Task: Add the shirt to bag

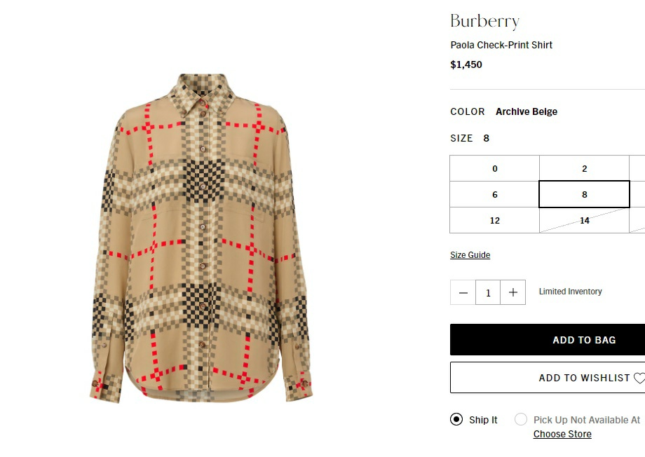Action: click(x=548, y=340)
